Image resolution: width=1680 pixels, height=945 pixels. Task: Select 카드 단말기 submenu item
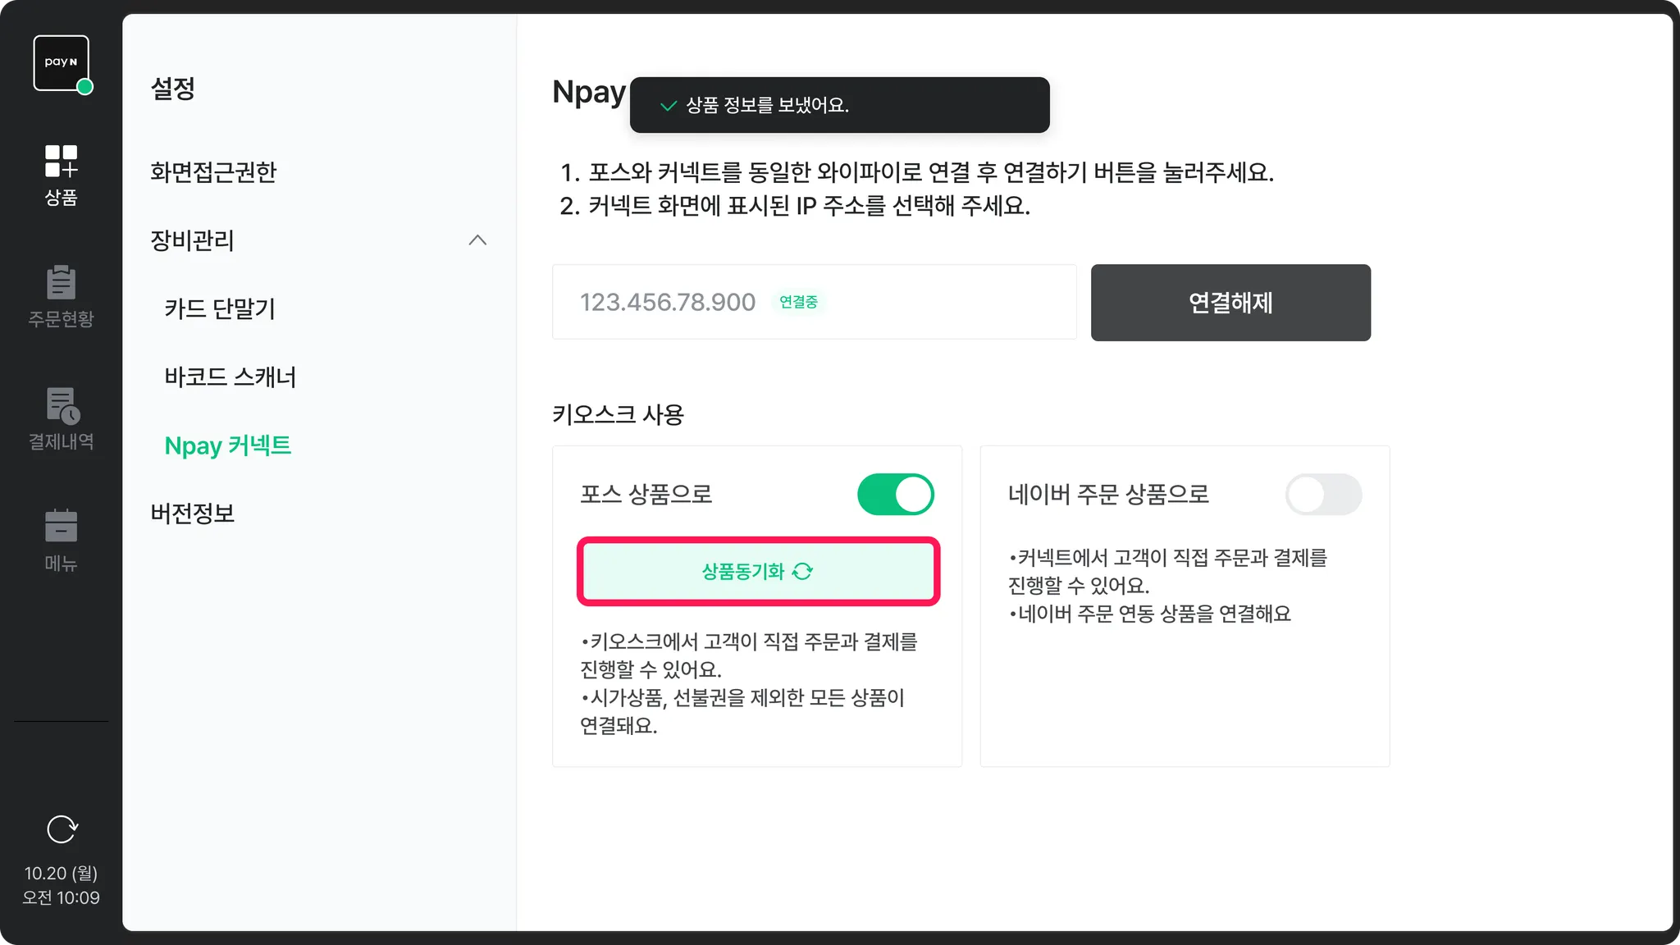(220, 308)
